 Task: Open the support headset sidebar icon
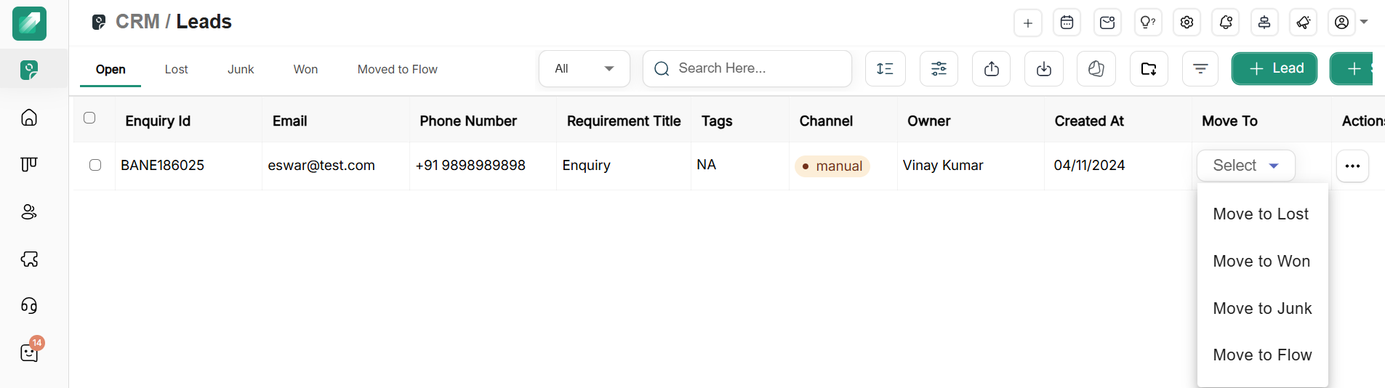pos(29,306)
